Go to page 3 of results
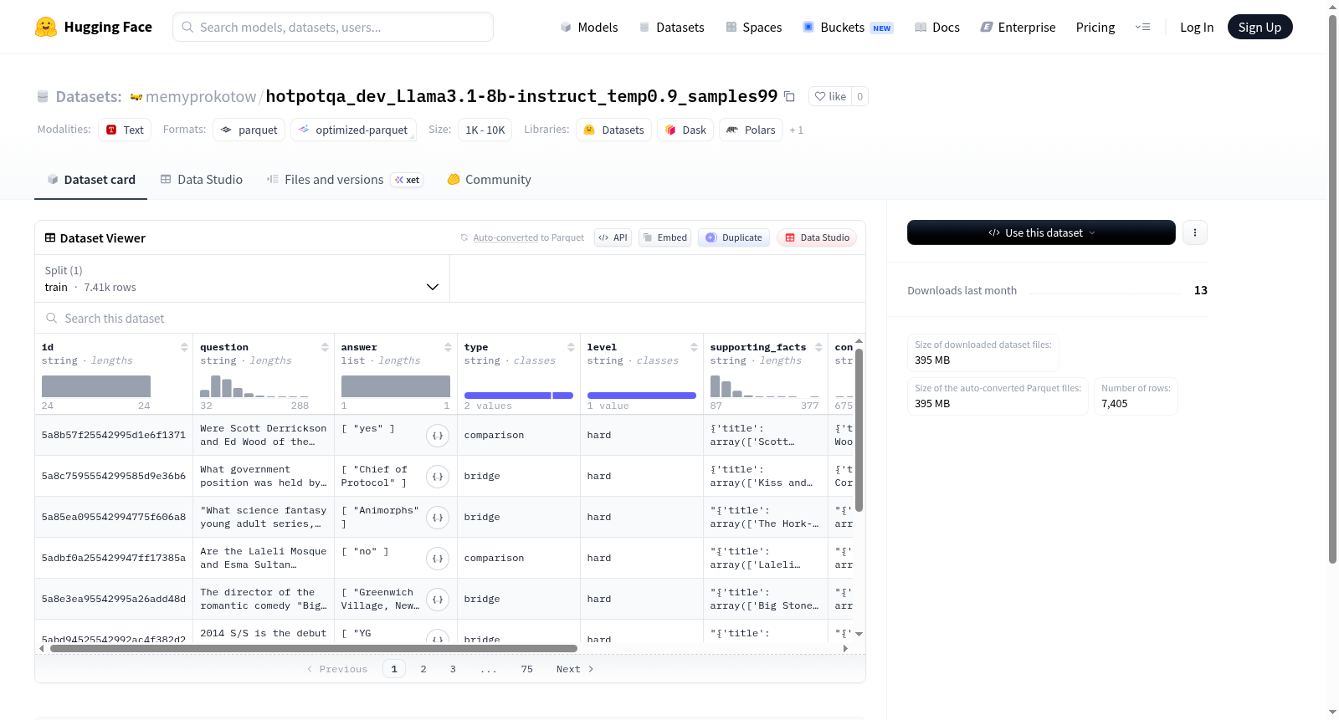The width and height of the screenshot is (1339, 720). pyautogui.click(x=453, y=669)
